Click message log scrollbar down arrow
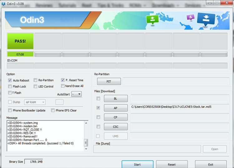This screenshot has height=168, width=234. pos(86,149)
